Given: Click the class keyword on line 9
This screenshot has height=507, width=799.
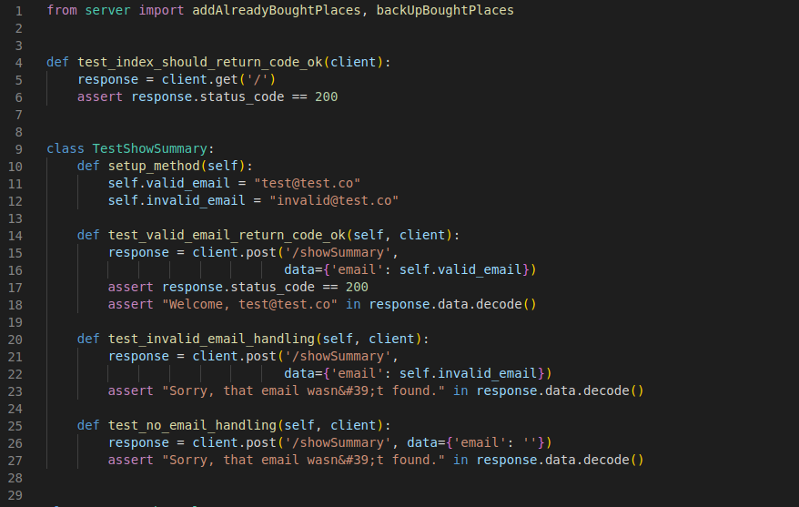Looking at the screenshot, I should (x=66, y=148).
